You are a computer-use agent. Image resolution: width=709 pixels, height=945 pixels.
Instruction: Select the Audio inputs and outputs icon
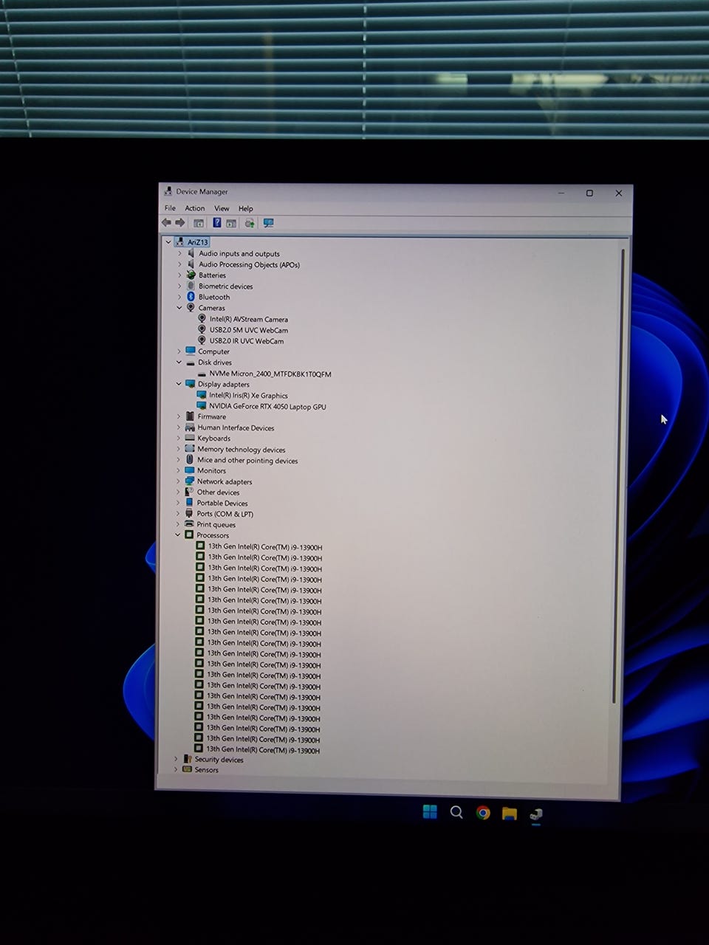191,253
